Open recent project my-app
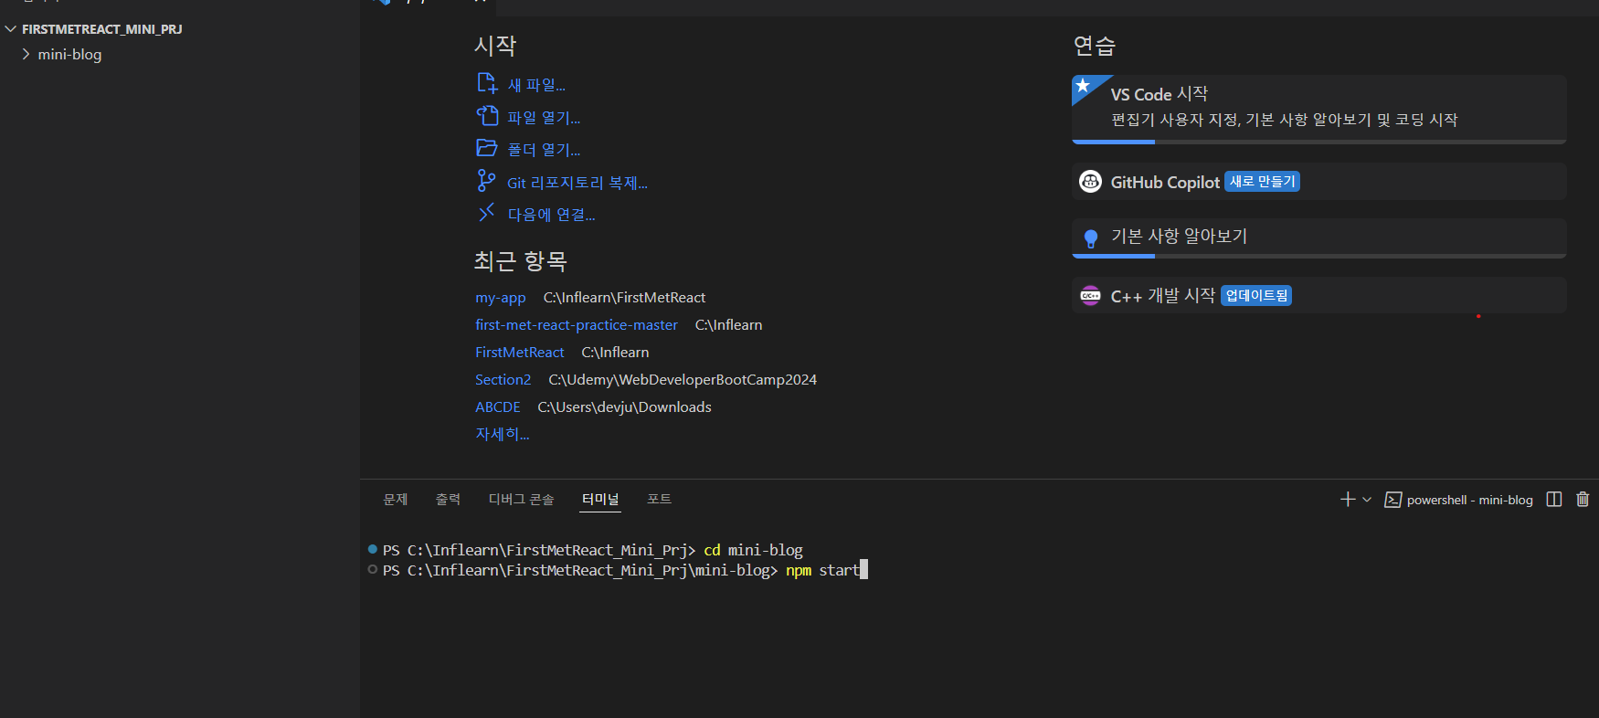The height and width of the screenshot is (718, 1599). tap(501, 298)
